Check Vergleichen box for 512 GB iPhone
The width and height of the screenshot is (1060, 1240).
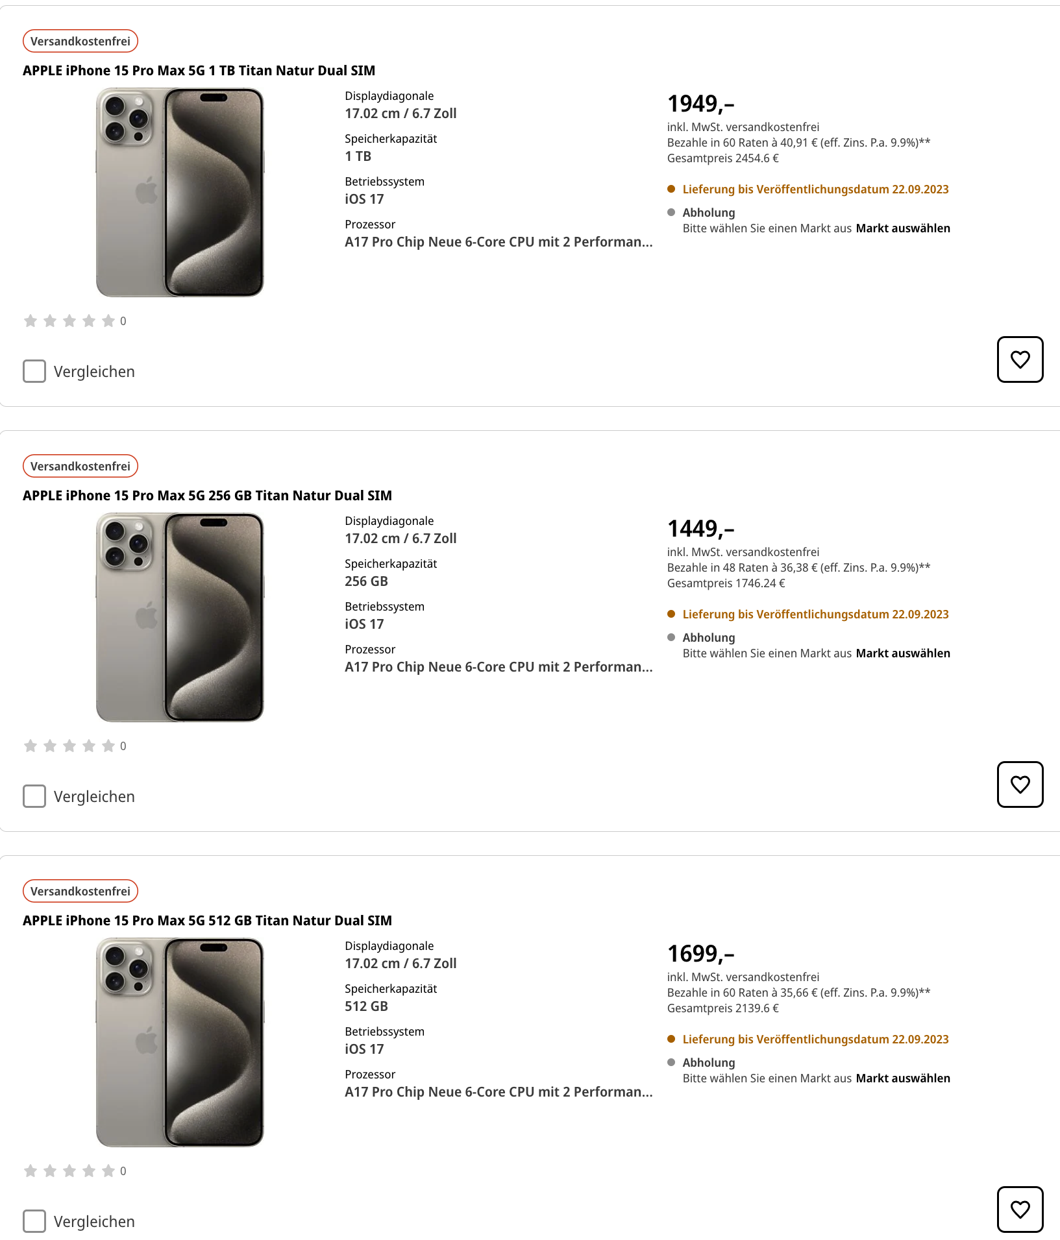pyautogui.click(x=34, y=1221)
